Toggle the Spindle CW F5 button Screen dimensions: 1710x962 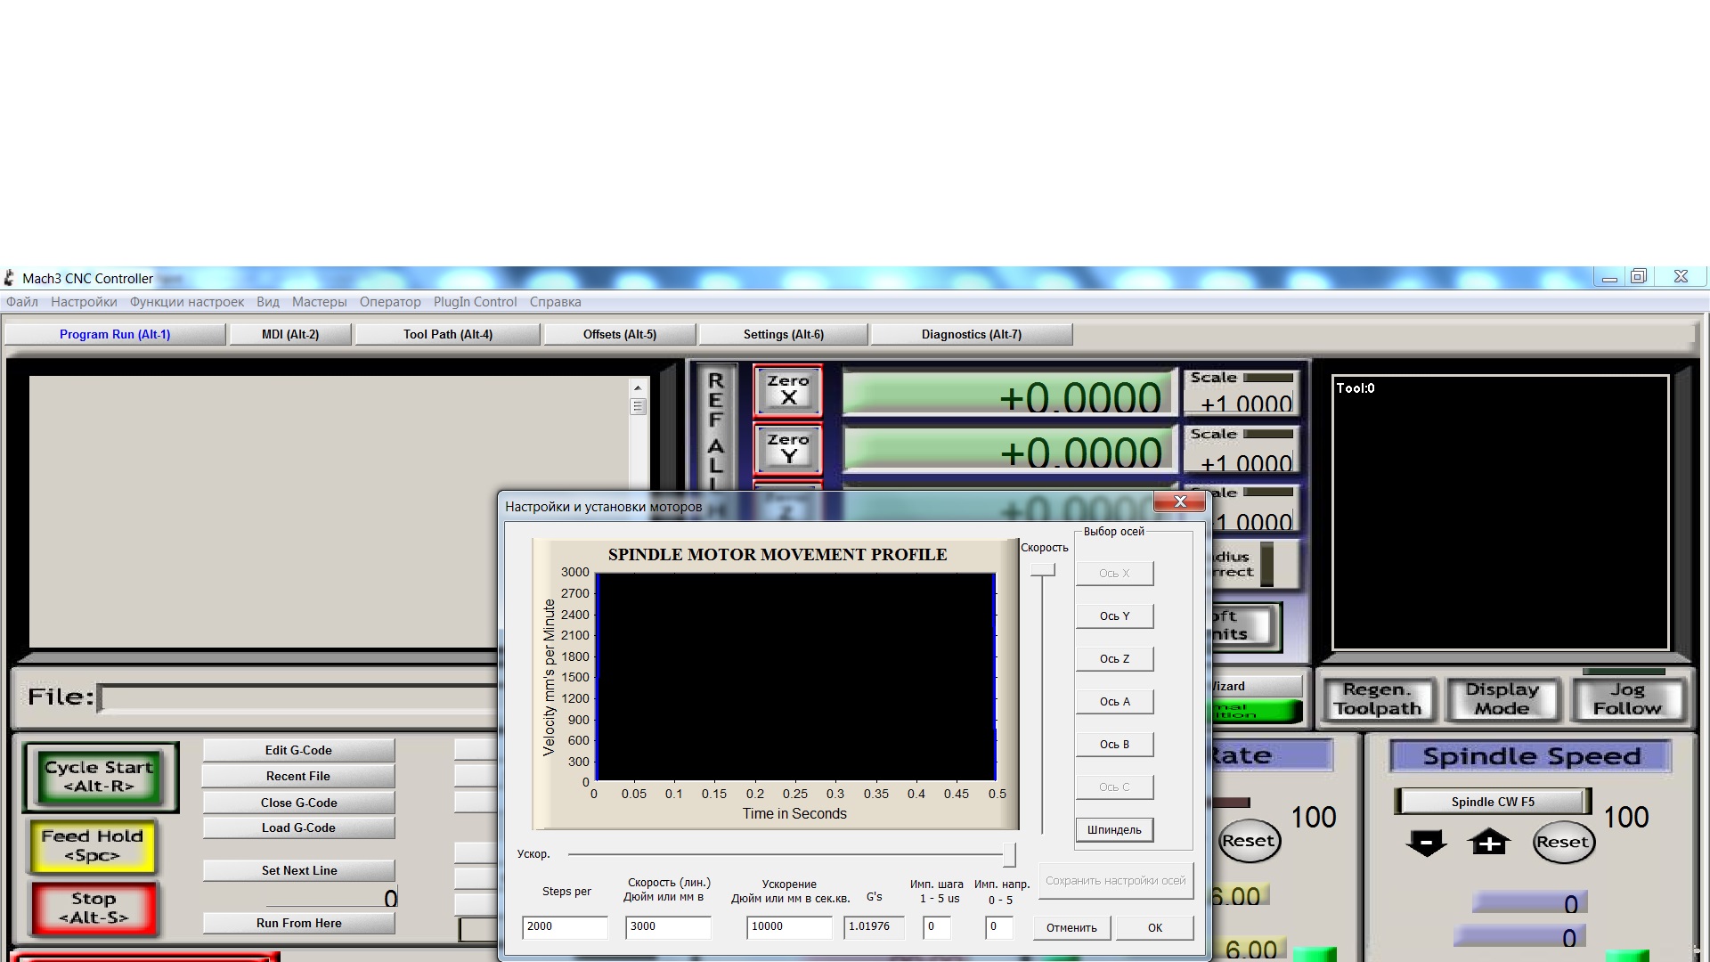[1493, 802]
